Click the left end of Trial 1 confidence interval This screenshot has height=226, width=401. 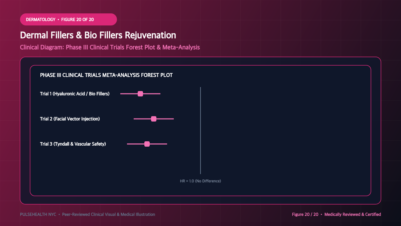pyautogui.click(x=121, y=94)
